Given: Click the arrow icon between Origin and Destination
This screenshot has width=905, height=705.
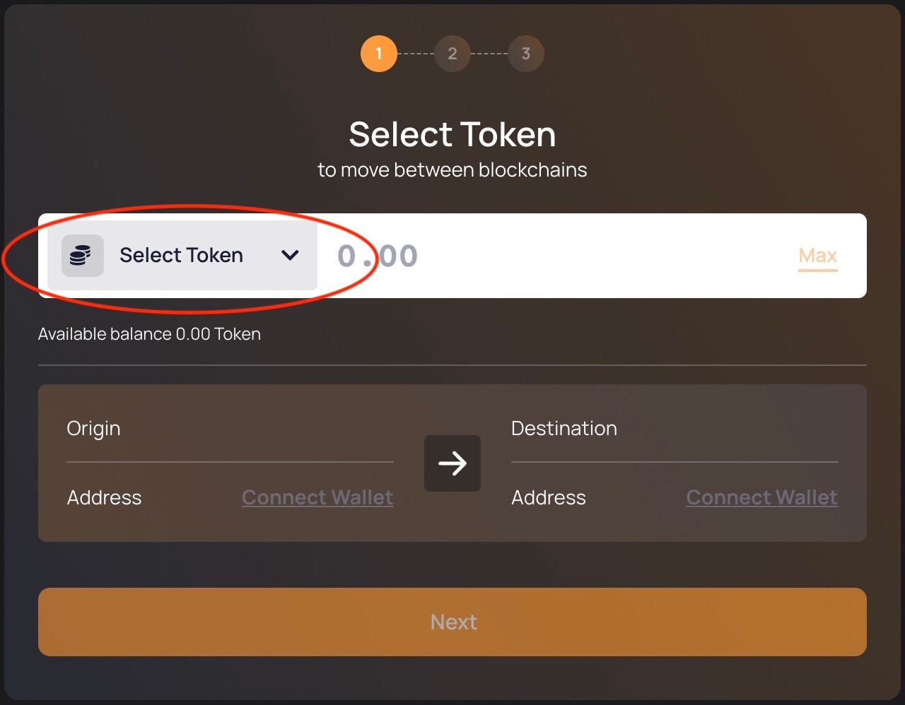Looking at the screenshot, I should point(452,463).
